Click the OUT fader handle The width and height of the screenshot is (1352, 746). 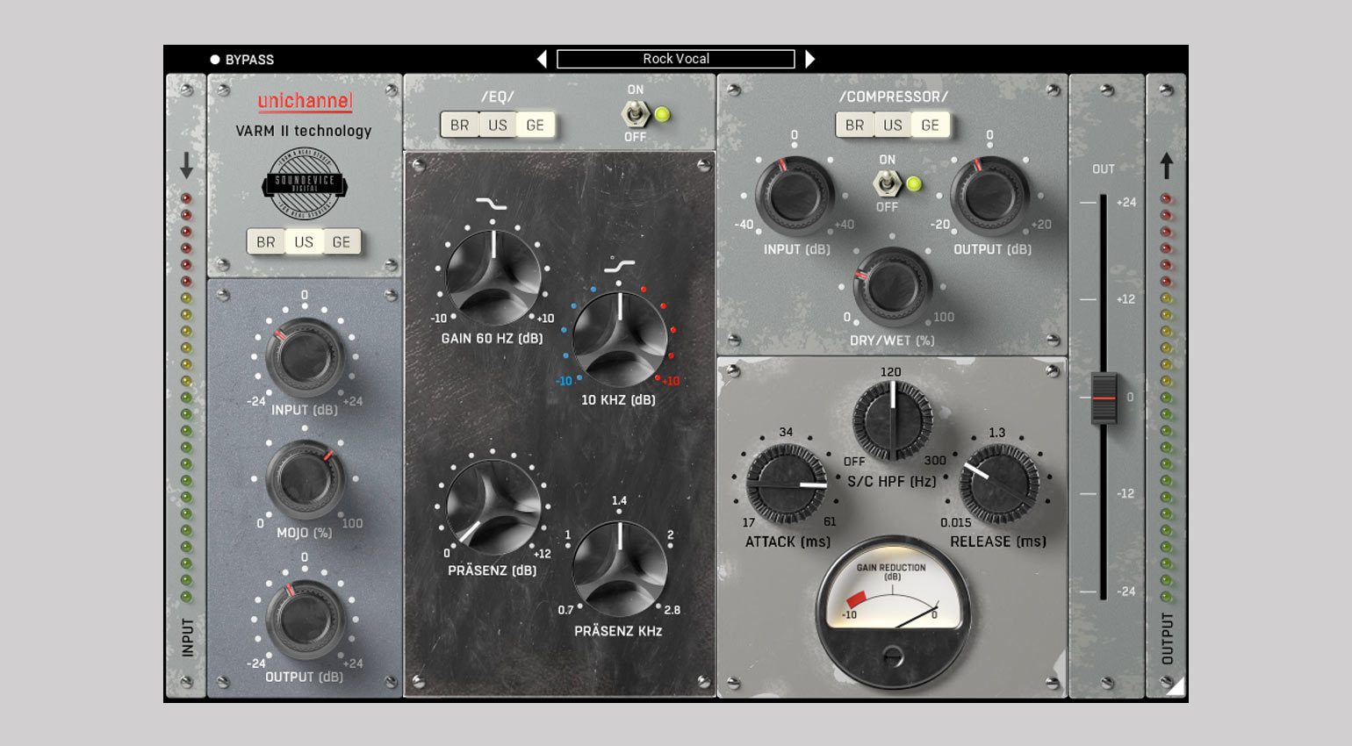(x=1104, y=398)
